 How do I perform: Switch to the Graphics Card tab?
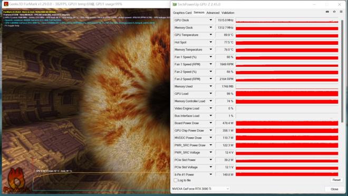coord(182,13)
